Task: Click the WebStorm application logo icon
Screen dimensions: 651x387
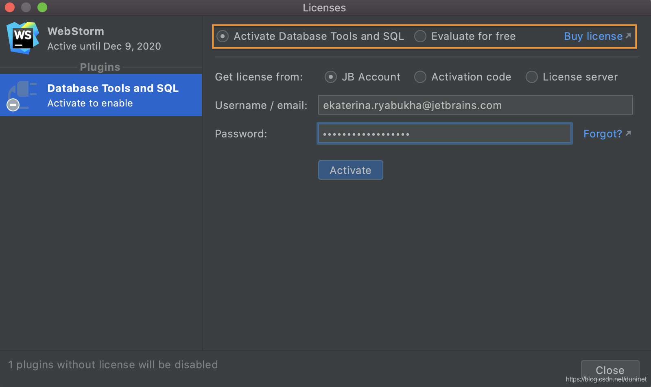Action: [23, 38]
